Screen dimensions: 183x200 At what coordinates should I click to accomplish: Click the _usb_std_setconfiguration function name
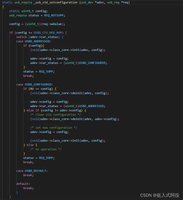pyautogui.click(x=56, y=2)
